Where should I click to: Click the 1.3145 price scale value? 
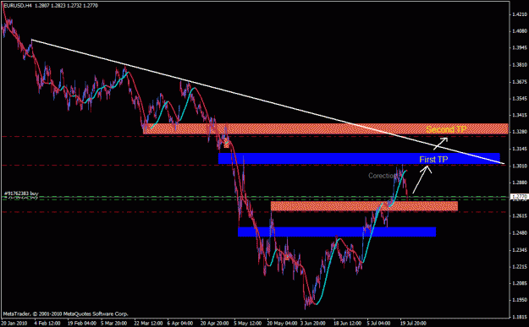pos(520,149)
